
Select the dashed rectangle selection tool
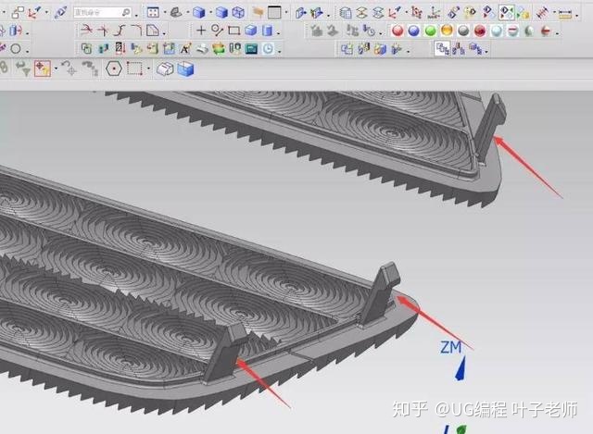[134, 68]
